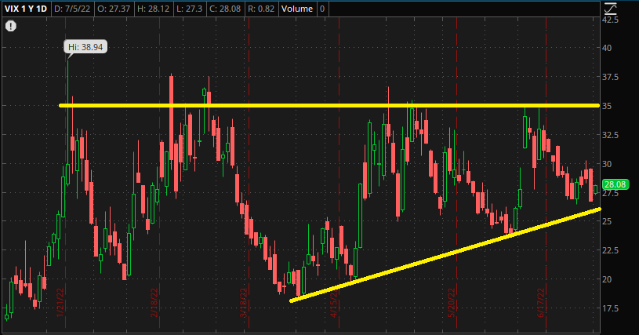Select the horizontal yellow resistance line at 35

(x=329, y=106)
